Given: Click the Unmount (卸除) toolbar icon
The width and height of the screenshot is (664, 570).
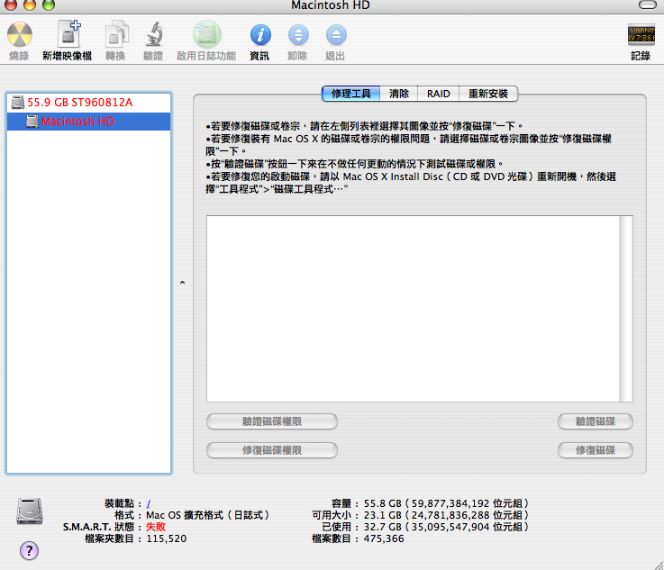Looking at the screenshot, I should tap(298, 35).
